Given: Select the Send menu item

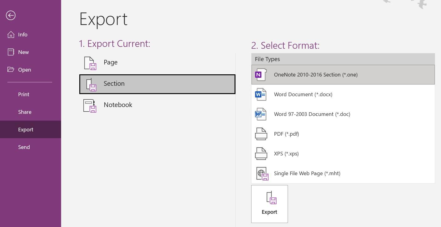Looking at the screenshot, I should pos(24,147).
